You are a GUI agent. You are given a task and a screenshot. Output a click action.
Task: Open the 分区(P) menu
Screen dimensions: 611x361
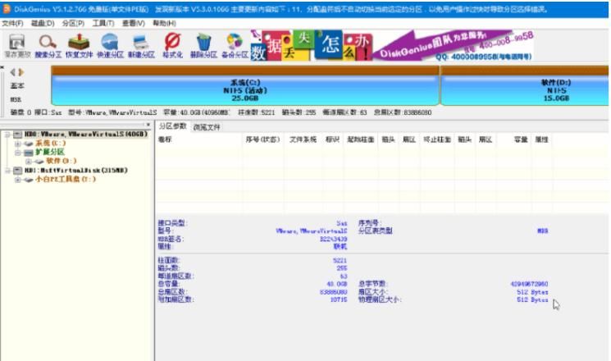point(73,24)
